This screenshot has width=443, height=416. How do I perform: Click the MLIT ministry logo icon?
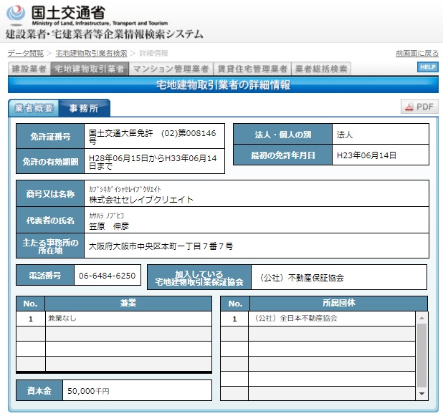click(x=16, y=14)
